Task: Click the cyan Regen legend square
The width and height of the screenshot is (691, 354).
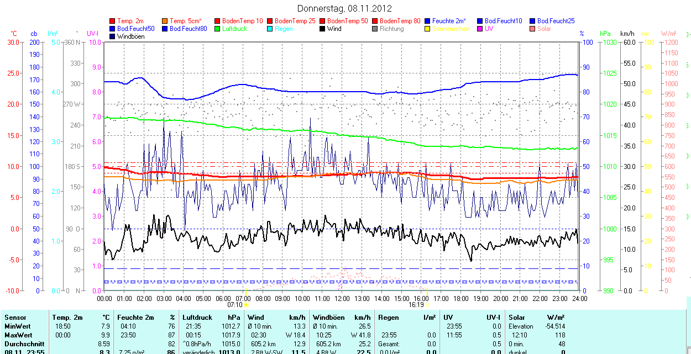Action: tap(270, 29)
